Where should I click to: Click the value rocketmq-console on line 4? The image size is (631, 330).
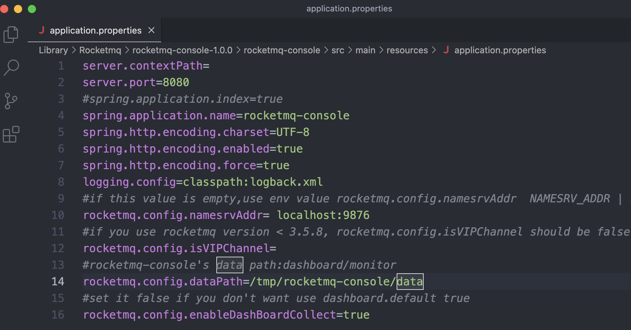point(296,116)
